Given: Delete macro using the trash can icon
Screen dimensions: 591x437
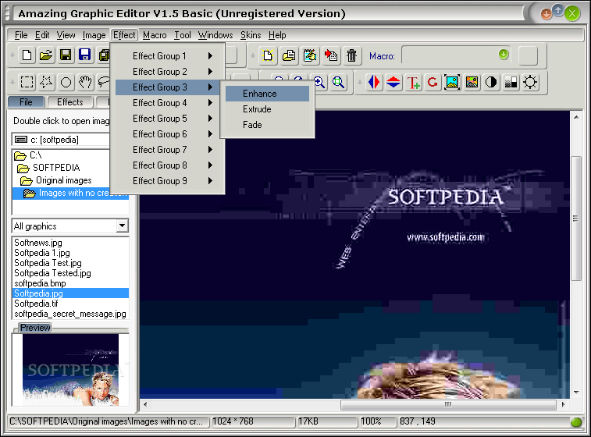Looking at the screenshot, I should pyautogui.click(x=351, y=55).
